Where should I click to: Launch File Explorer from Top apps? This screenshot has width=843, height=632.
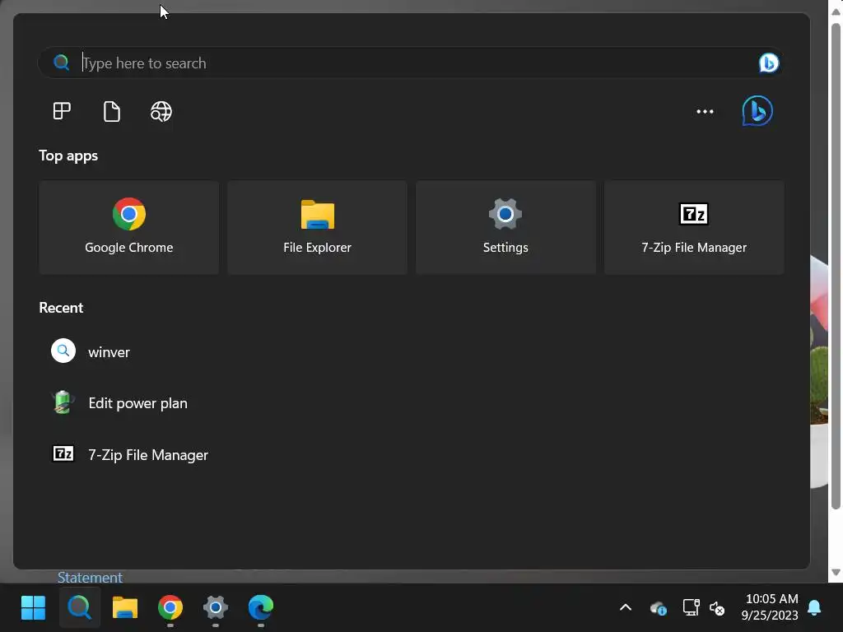tap(317, 227)
